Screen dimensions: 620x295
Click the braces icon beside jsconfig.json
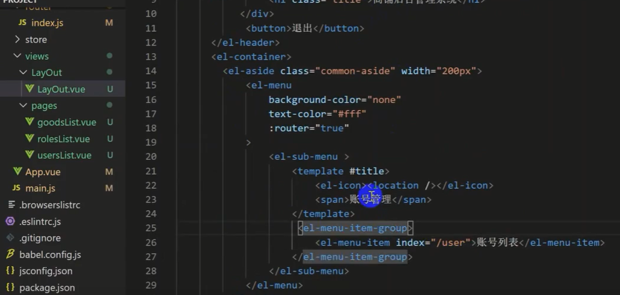[x=11, y=271]
